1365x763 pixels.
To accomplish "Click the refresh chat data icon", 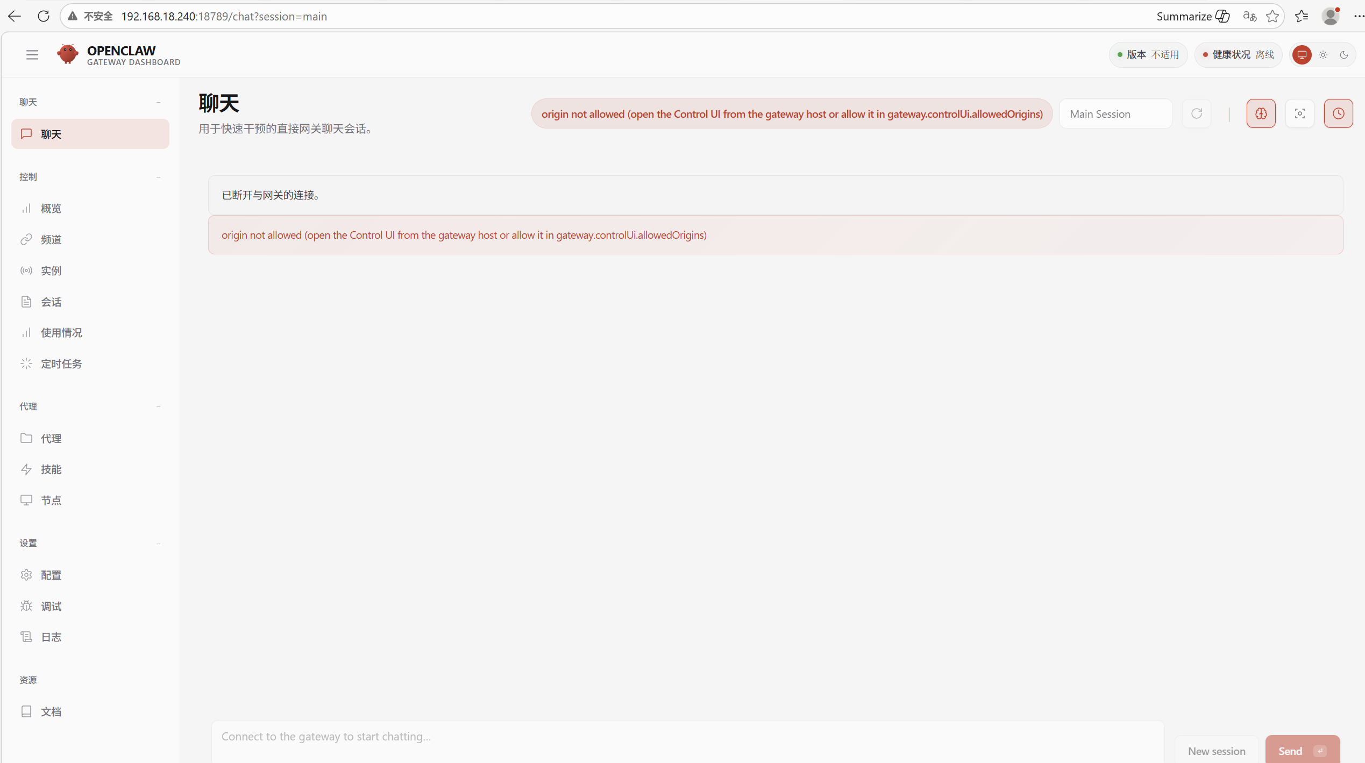I will pos(1197,113).
